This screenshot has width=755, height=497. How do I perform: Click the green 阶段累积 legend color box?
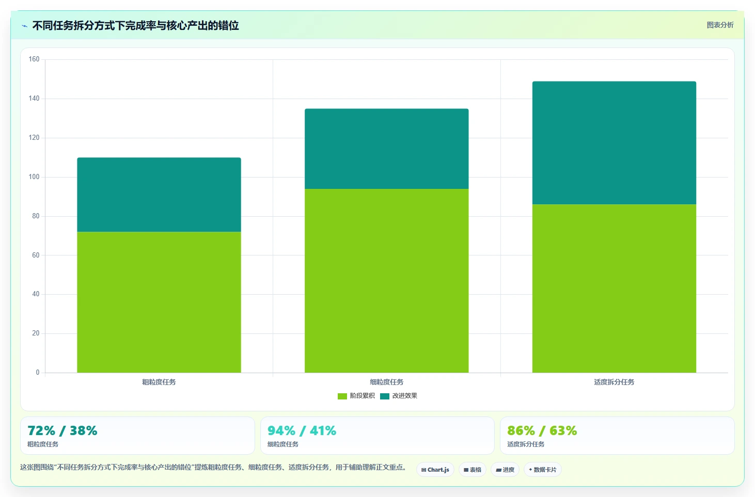[342, 396]
